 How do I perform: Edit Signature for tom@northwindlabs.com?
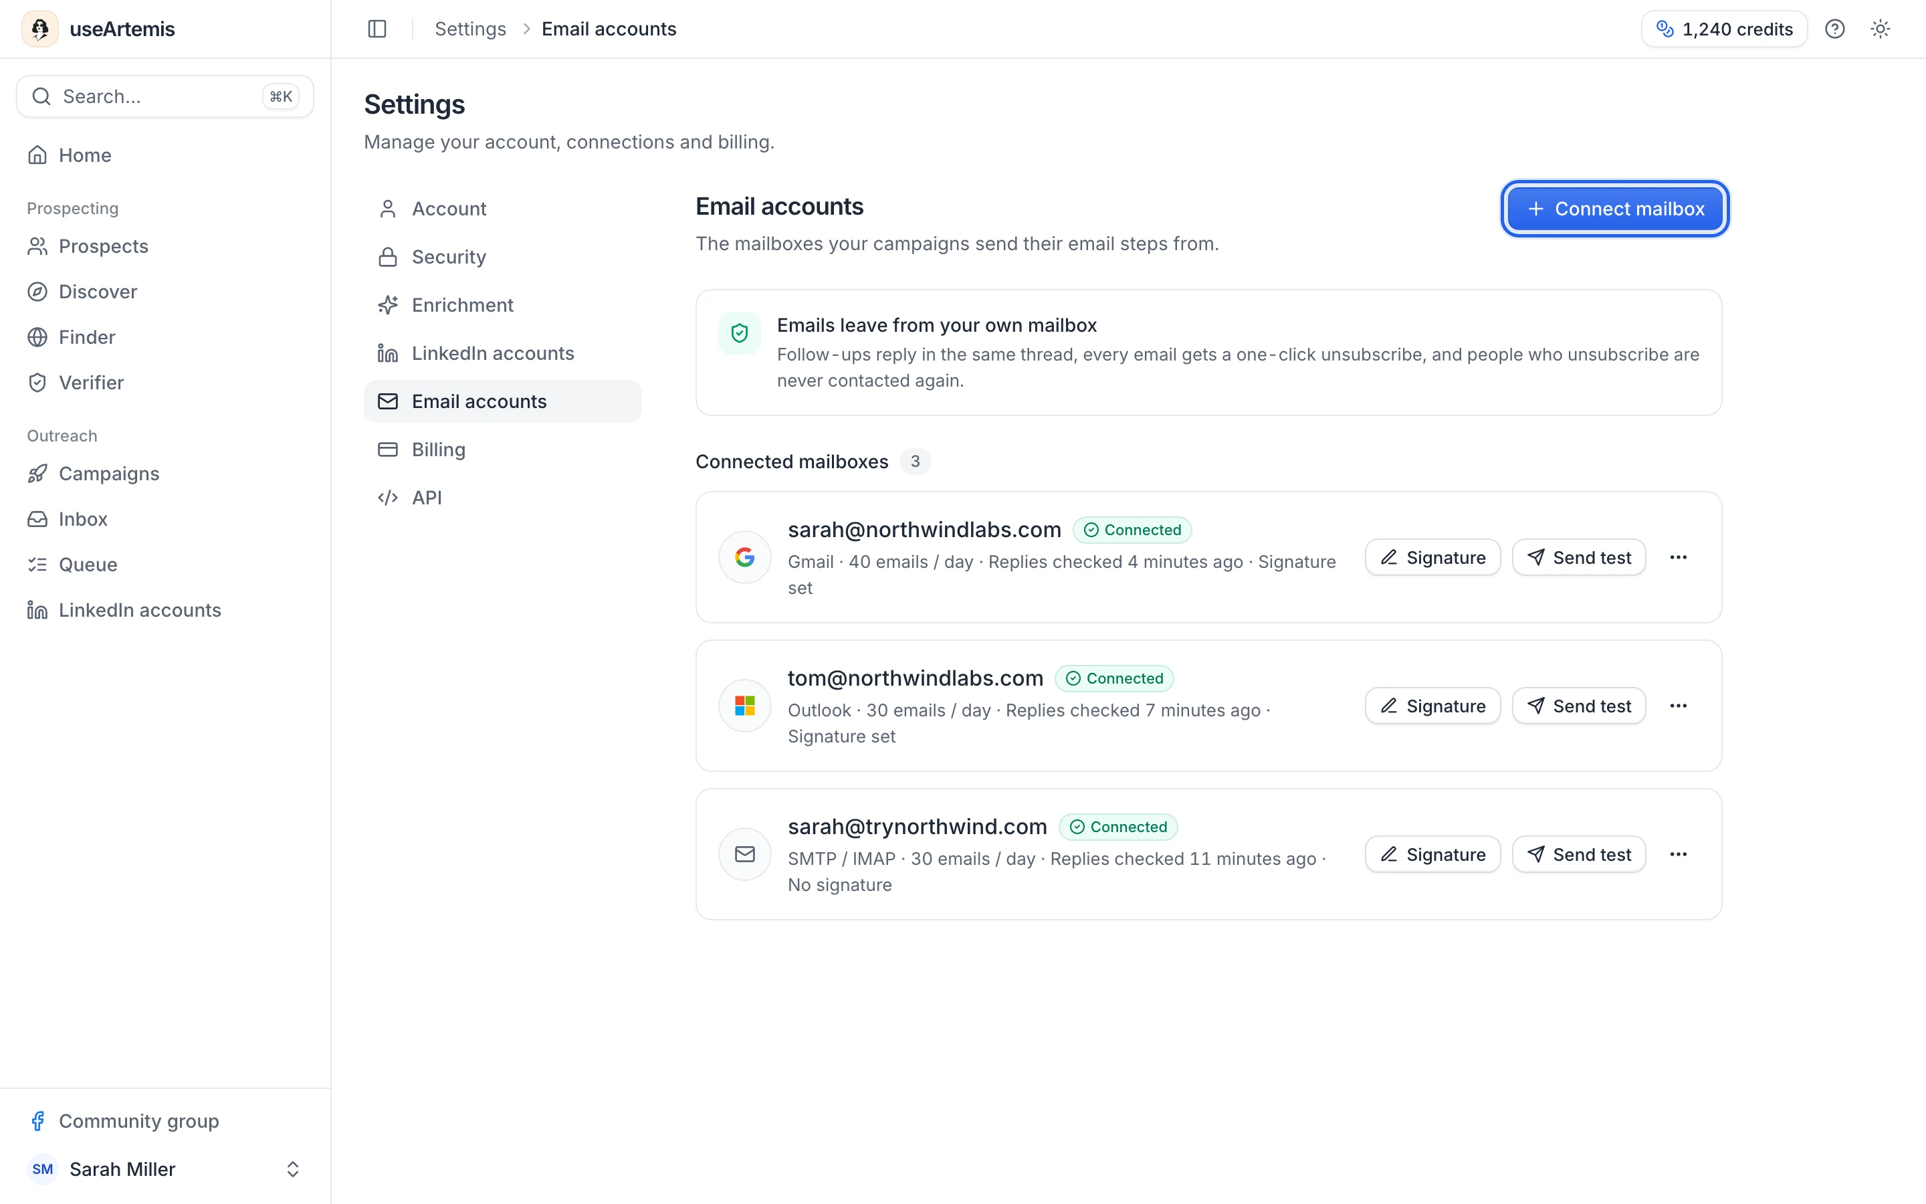(1432, 706)
